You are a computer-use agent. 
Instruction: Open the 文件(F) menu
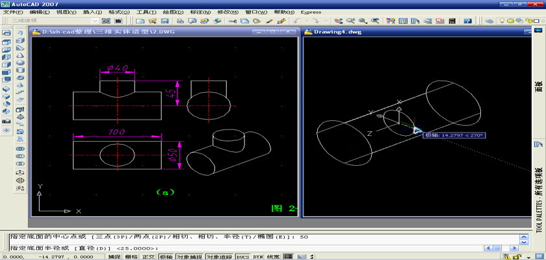point(13,12)
